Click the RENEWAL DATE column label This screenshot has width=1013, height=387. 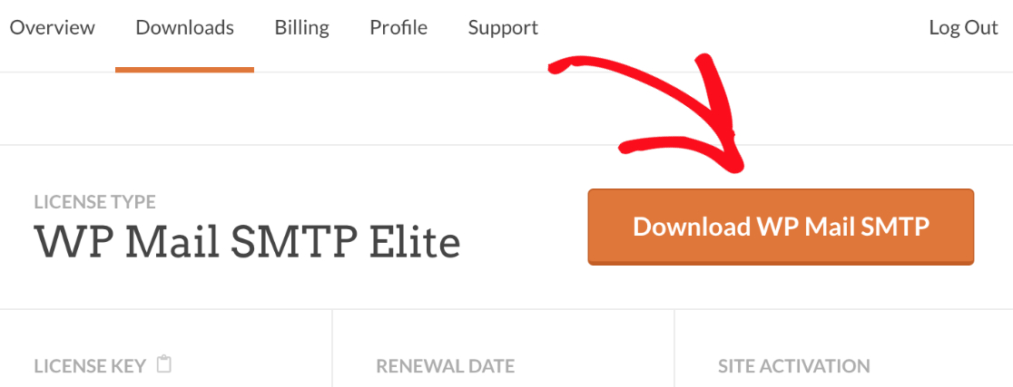tap(445, 366)
